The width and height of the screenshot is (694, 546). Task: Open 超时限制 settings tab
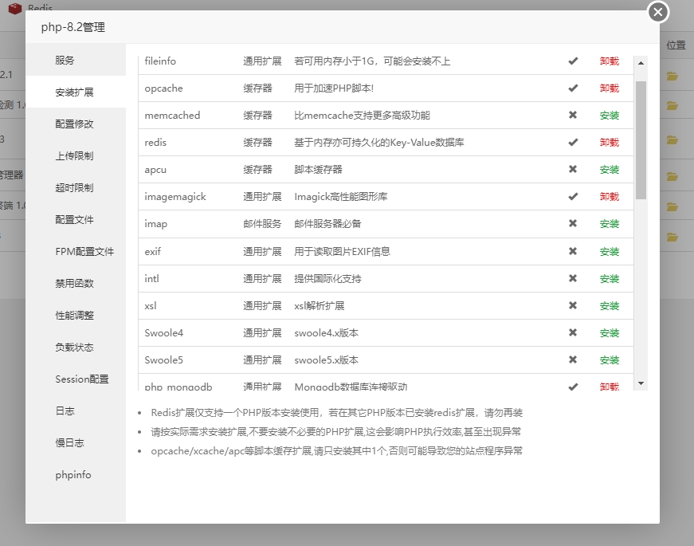click(x=76, y=187)
